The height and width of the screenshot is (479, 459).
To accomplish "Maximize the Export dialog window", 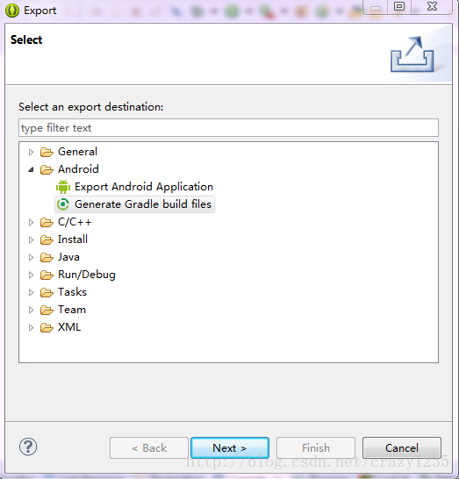I will (x=399, y=7).
